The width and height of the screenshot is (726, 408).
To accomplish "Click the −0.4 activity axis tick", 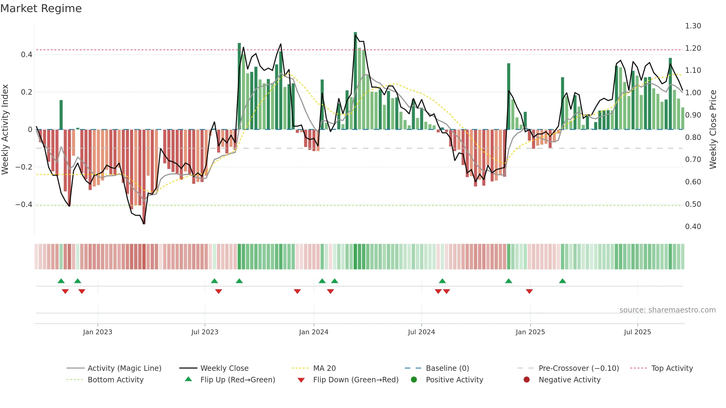I will pyautogui.click(x=24, y=204).
